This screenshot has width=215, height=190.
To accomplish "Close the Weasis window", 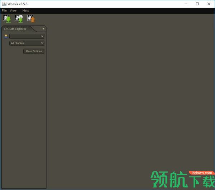I will coord(209,4).
